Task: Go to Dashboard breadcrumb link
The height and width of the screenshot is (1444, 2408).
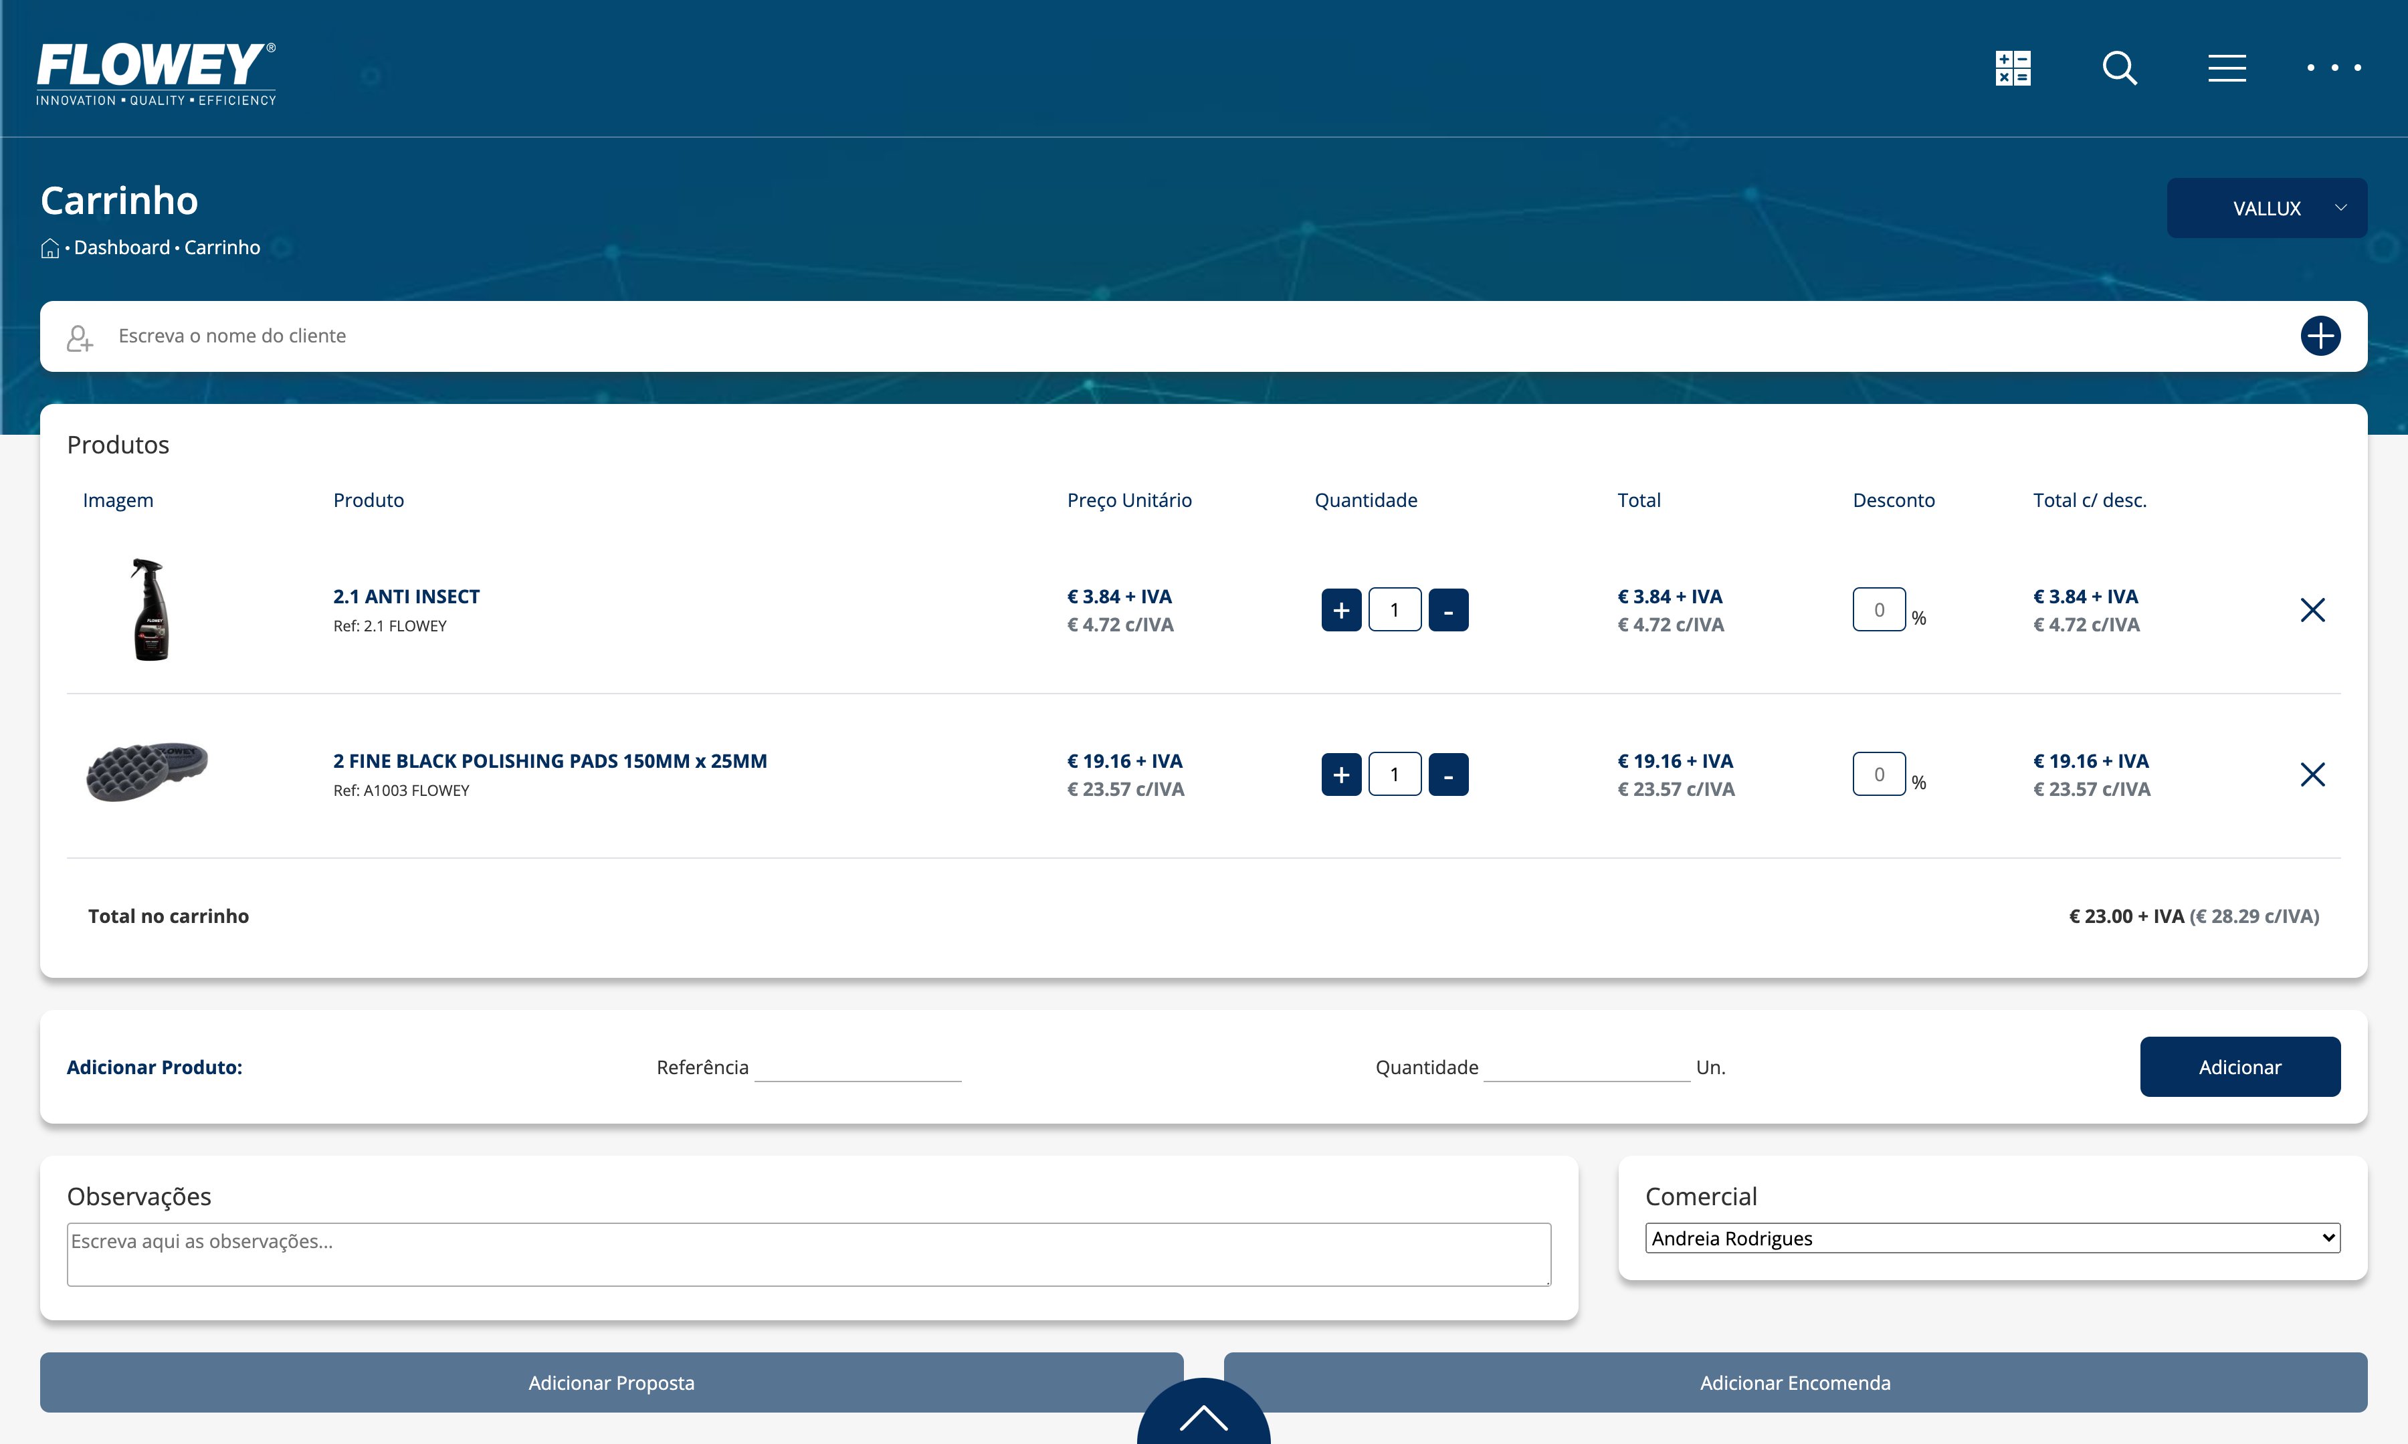Action: coord(122,248)
